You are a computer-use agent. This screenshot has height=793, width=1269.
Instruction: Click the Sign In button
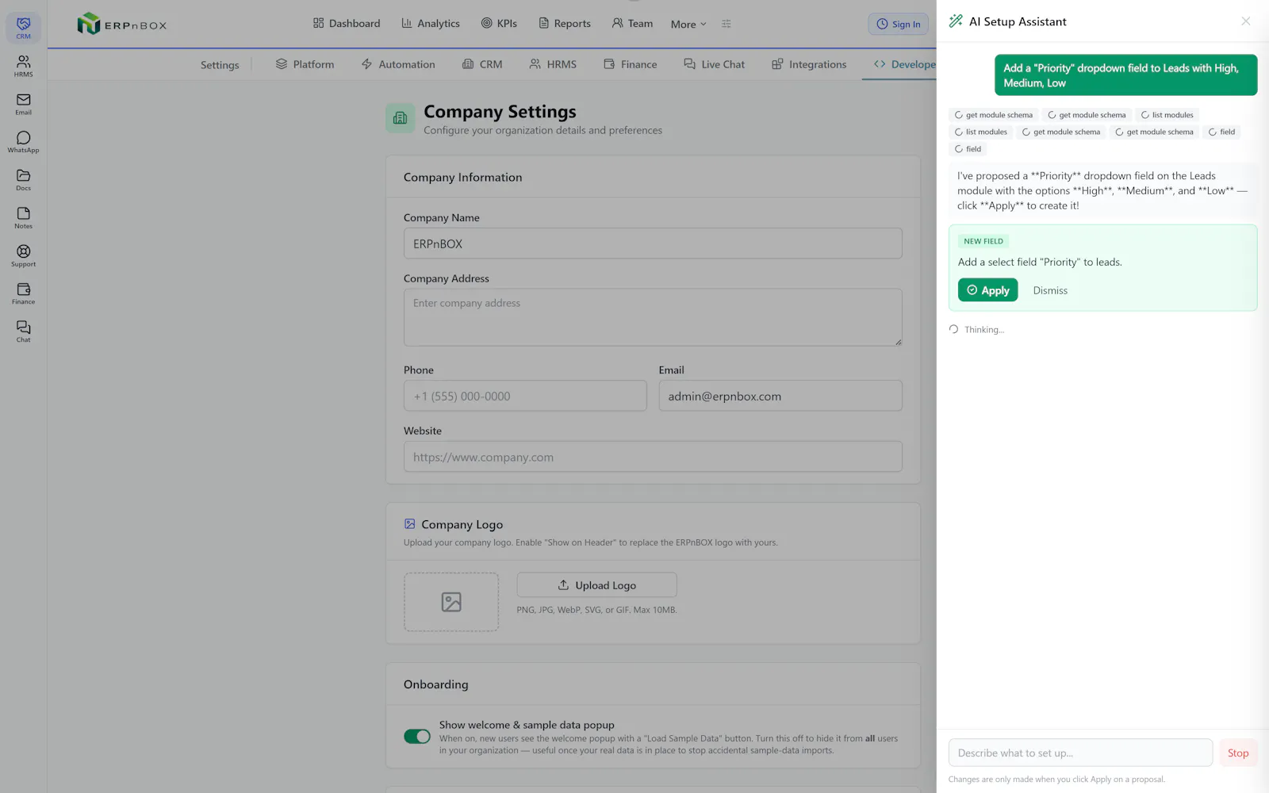pyautogui.click(x=899, y=24)
